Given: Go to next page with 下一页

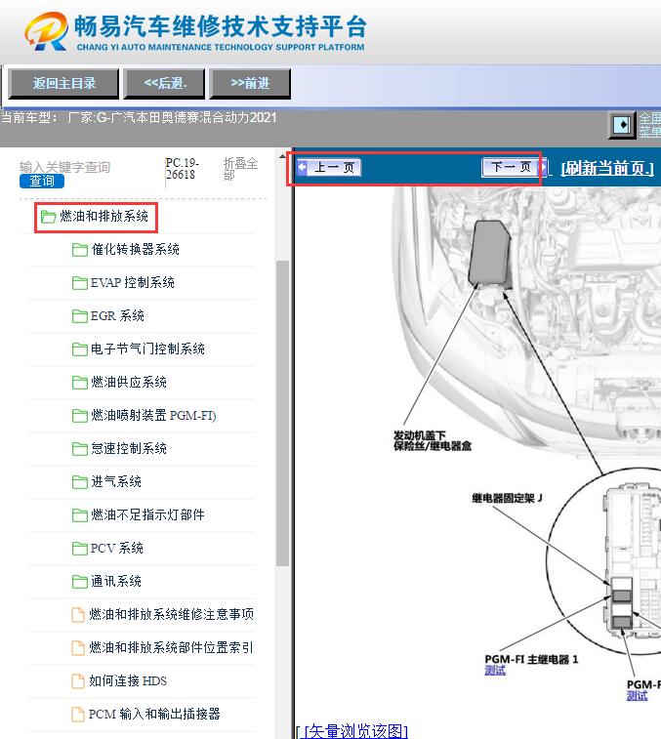Looking at the screenshot, I should pyautogui.click(x=514, y=167).
